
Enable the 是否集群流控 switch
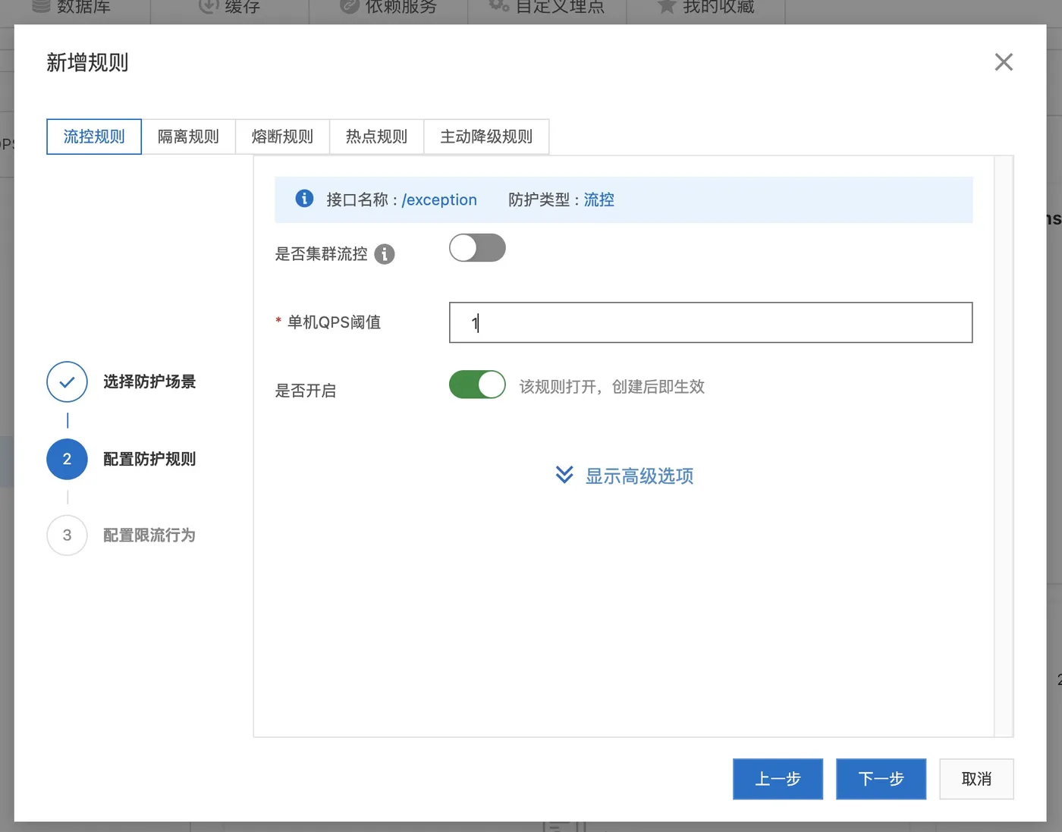[x=477, y=248]
